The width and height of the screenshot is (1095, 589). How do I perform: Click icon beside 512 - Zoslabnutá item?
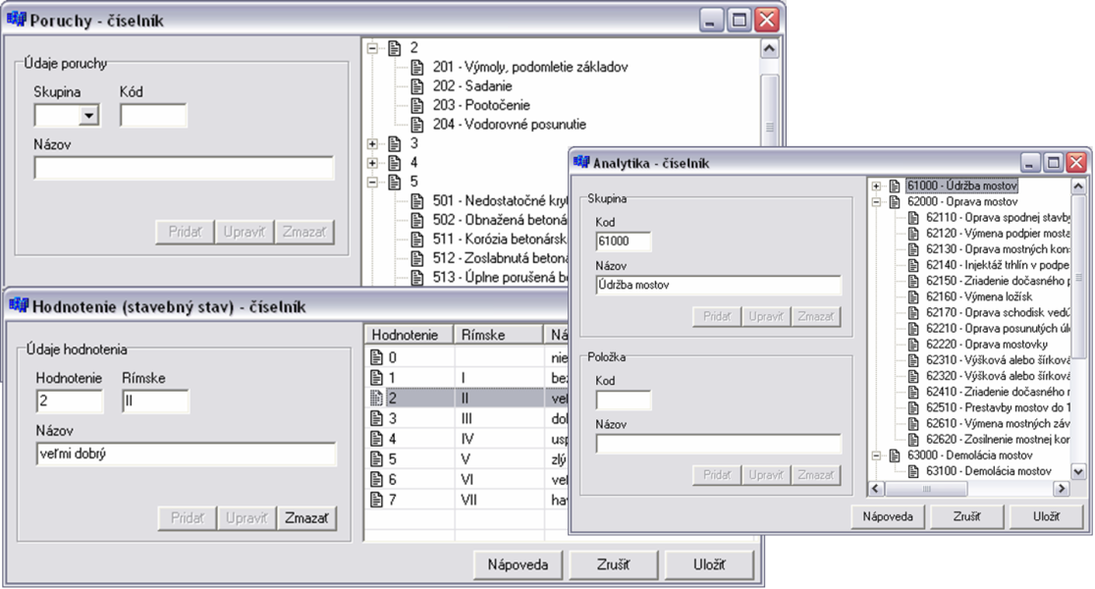click(x=417, y=258)
